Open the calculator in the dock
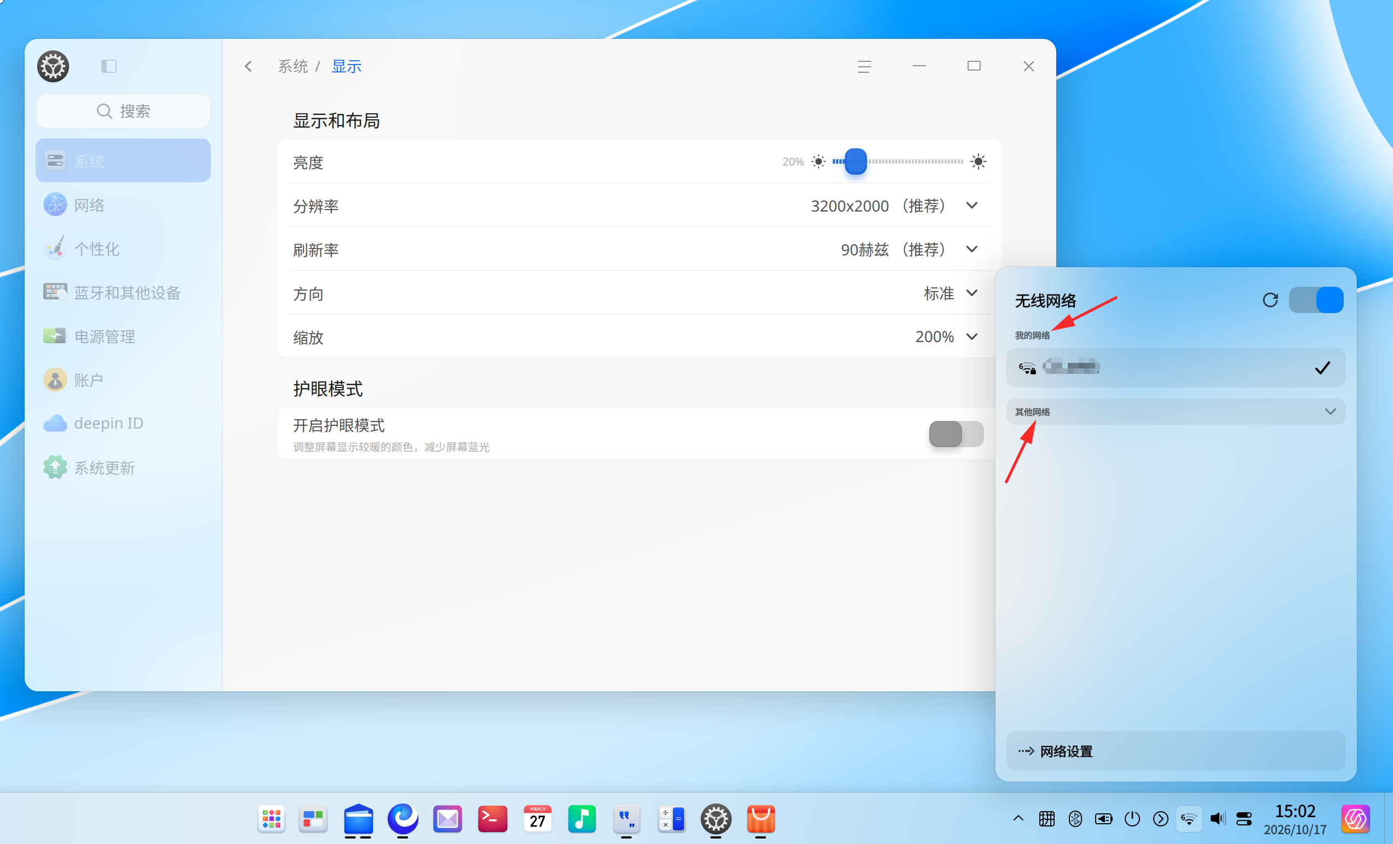 click(671, 819)
